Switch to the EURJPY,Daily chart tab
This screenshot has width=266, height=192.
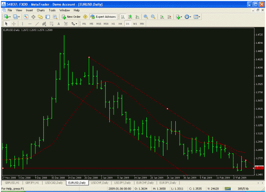pyautogui.click(x=168, y=183)
